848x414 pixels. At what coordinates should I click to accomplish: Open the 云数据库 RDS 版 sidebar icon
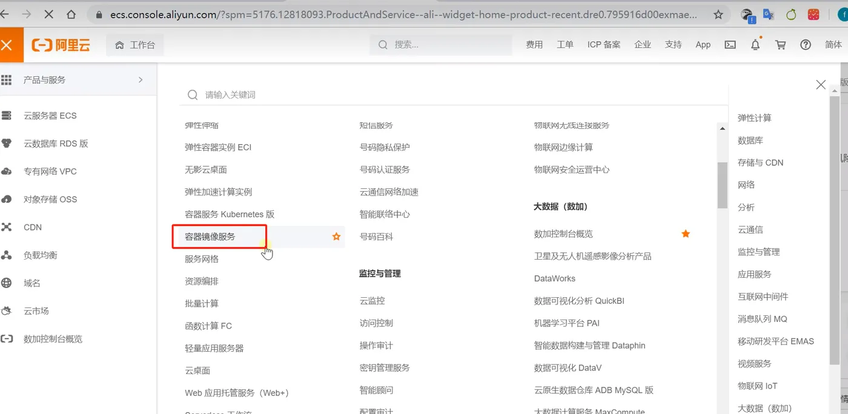(7, 143)
